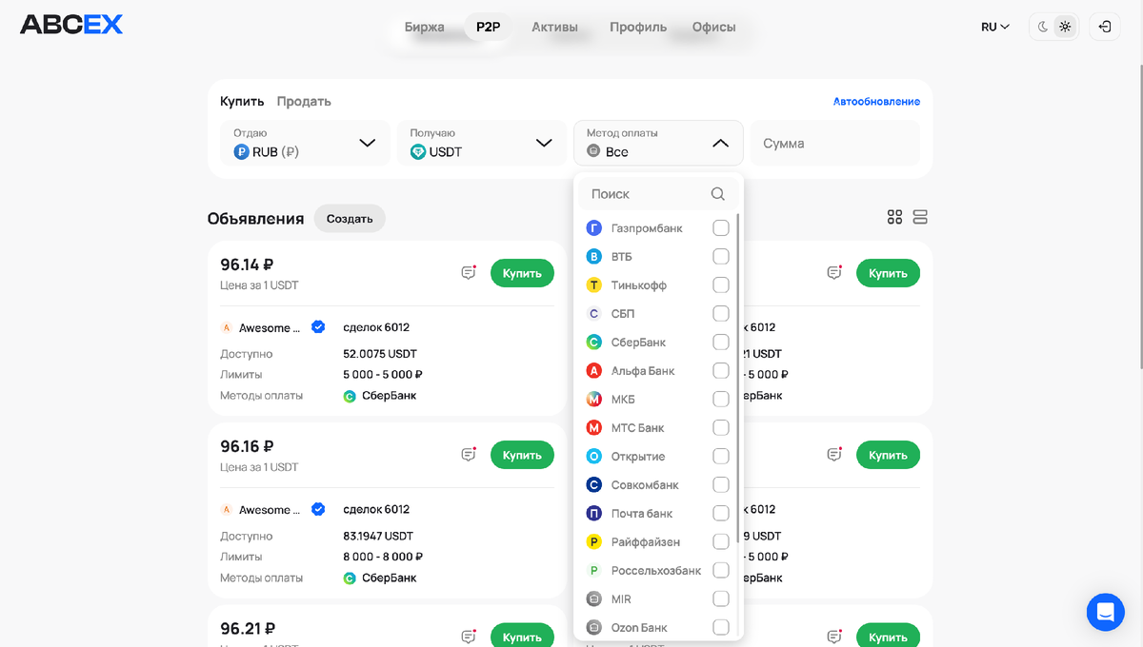
Task: Check the Альфа Банк checkbox
Action: coord(721,371)
